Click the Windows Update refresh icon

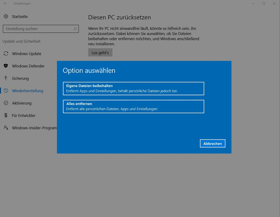(x=6, y=53)
